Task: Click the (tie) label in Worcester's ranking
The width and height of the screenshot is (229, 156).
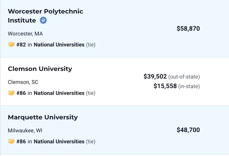Action: (x=90, y=45)
